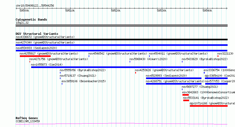Open the nsv4253626 variant label
235x127 pixels.
tap(164, 70)
